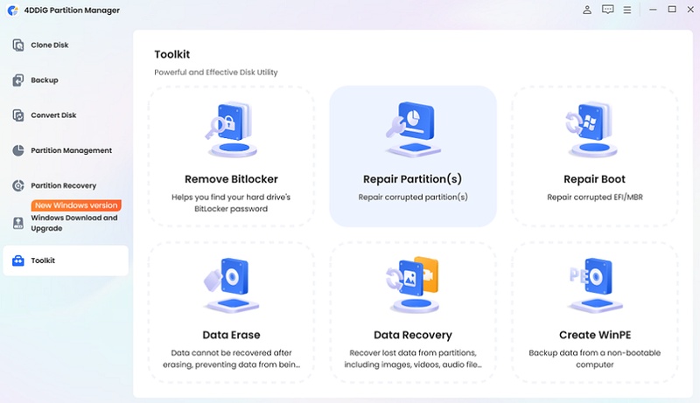Open Windows Download and Upgrade

(74, 223)
